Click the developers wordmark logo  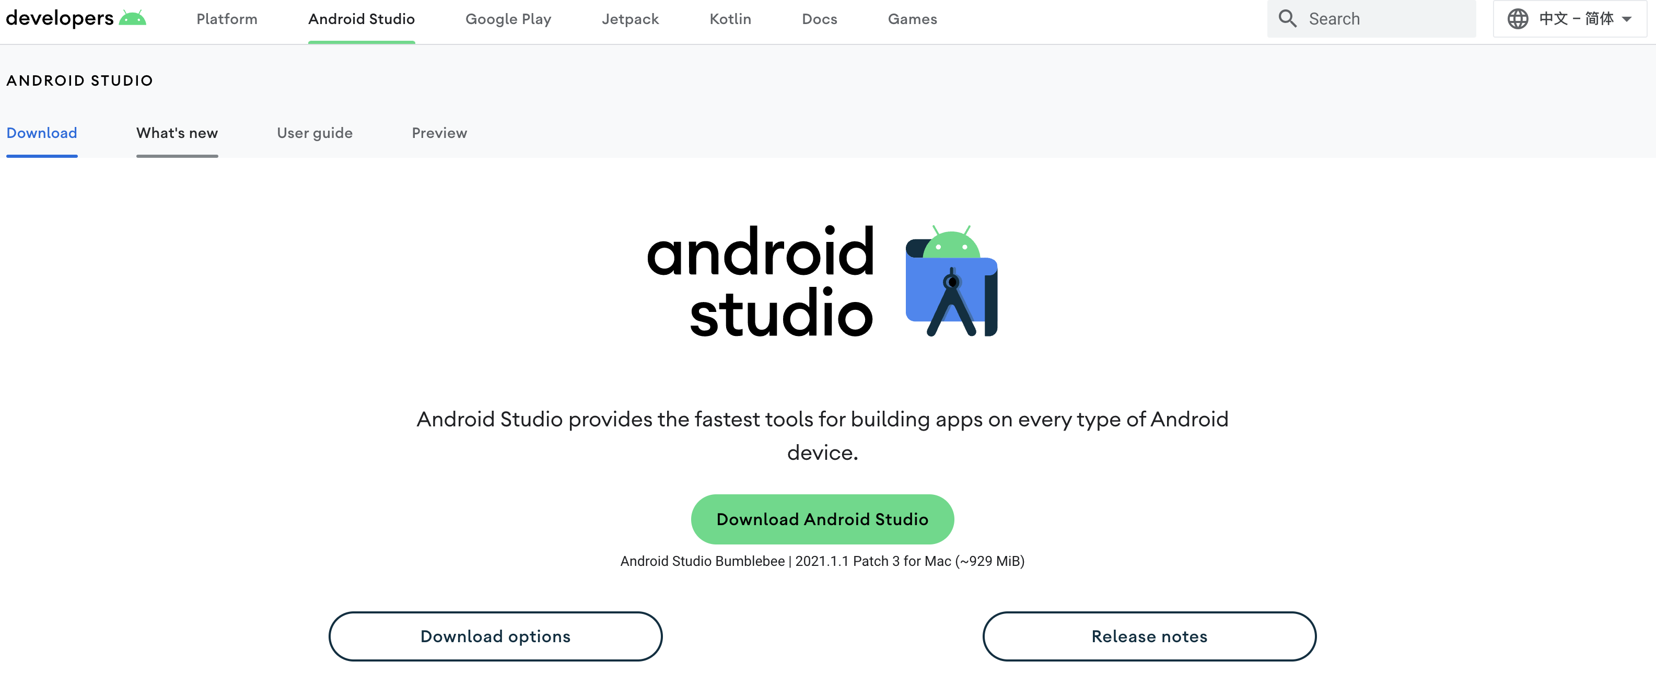tap(61, 17)
